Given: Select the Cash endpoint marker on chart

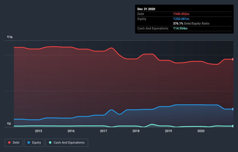Looking at the screenshot, I should pos(233,126).
